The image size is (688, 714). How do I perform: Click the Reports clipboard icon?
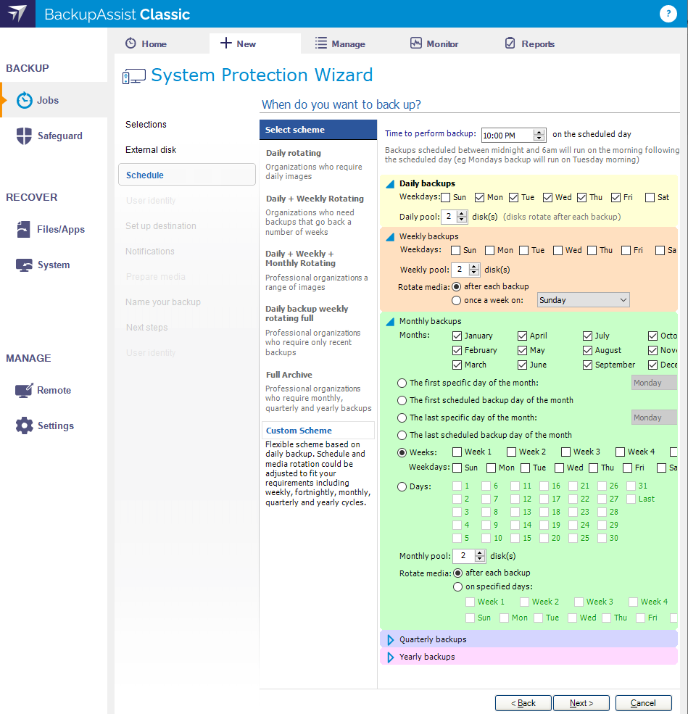coord(510,43)
